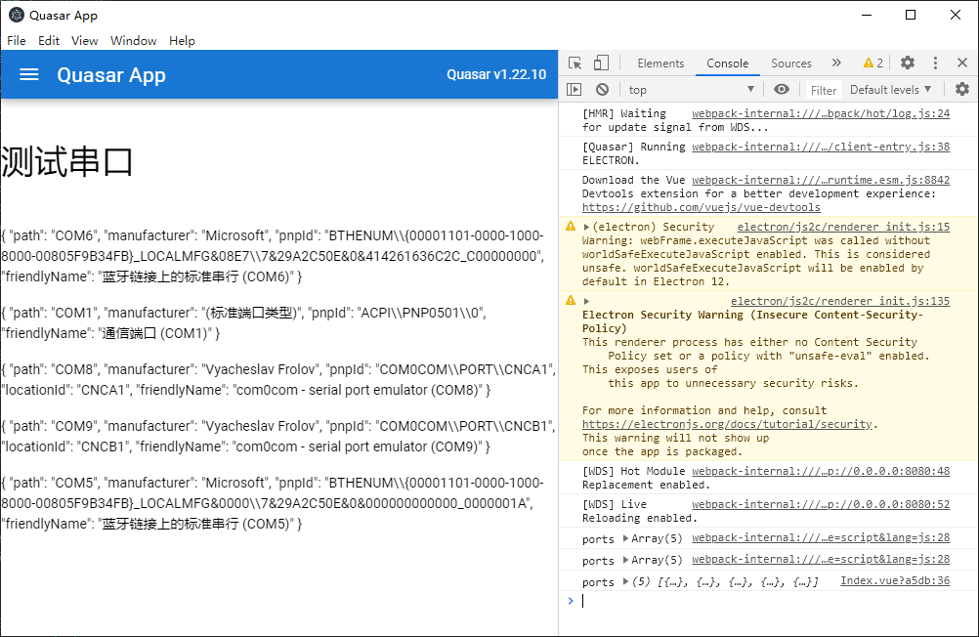
Task: Open console settings gear beside Default levels
Action: click(x=962, y=89)
